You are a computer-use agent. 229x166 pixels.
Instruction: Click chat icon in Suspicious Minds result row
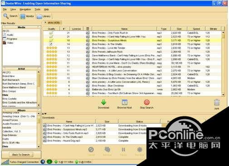pos(88,40)
